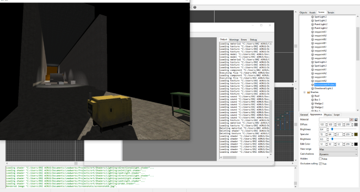This screenshot has width=360, height=192.
Task: Toggle the Hidden checkbox
Action: coord(321,158)
